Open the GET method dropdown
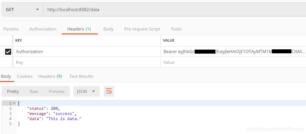Viewport: 306px width, 134px height. tap(22, 10)
